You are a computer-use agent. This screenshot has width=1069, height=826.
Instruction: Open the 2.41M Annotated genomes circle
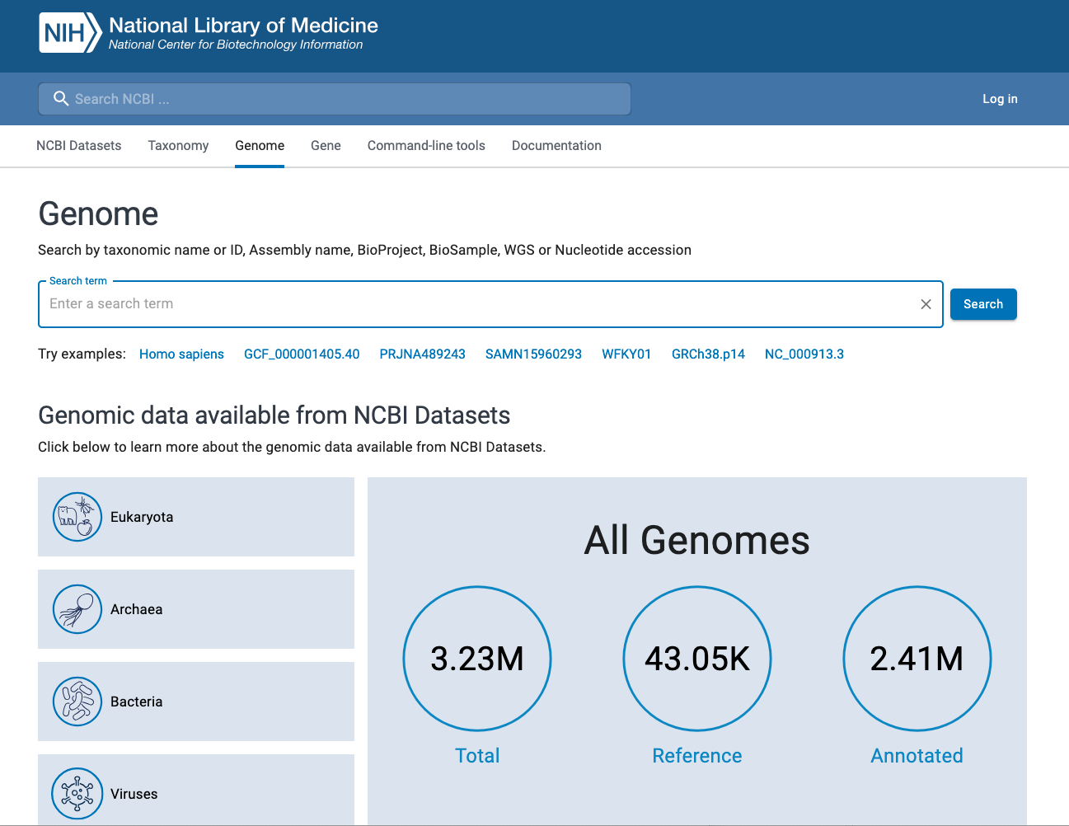917,659
